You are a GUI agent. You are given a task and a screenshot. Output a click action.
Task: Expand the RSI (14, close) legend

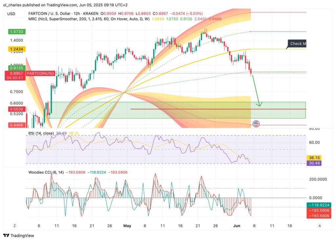[39, 133]
